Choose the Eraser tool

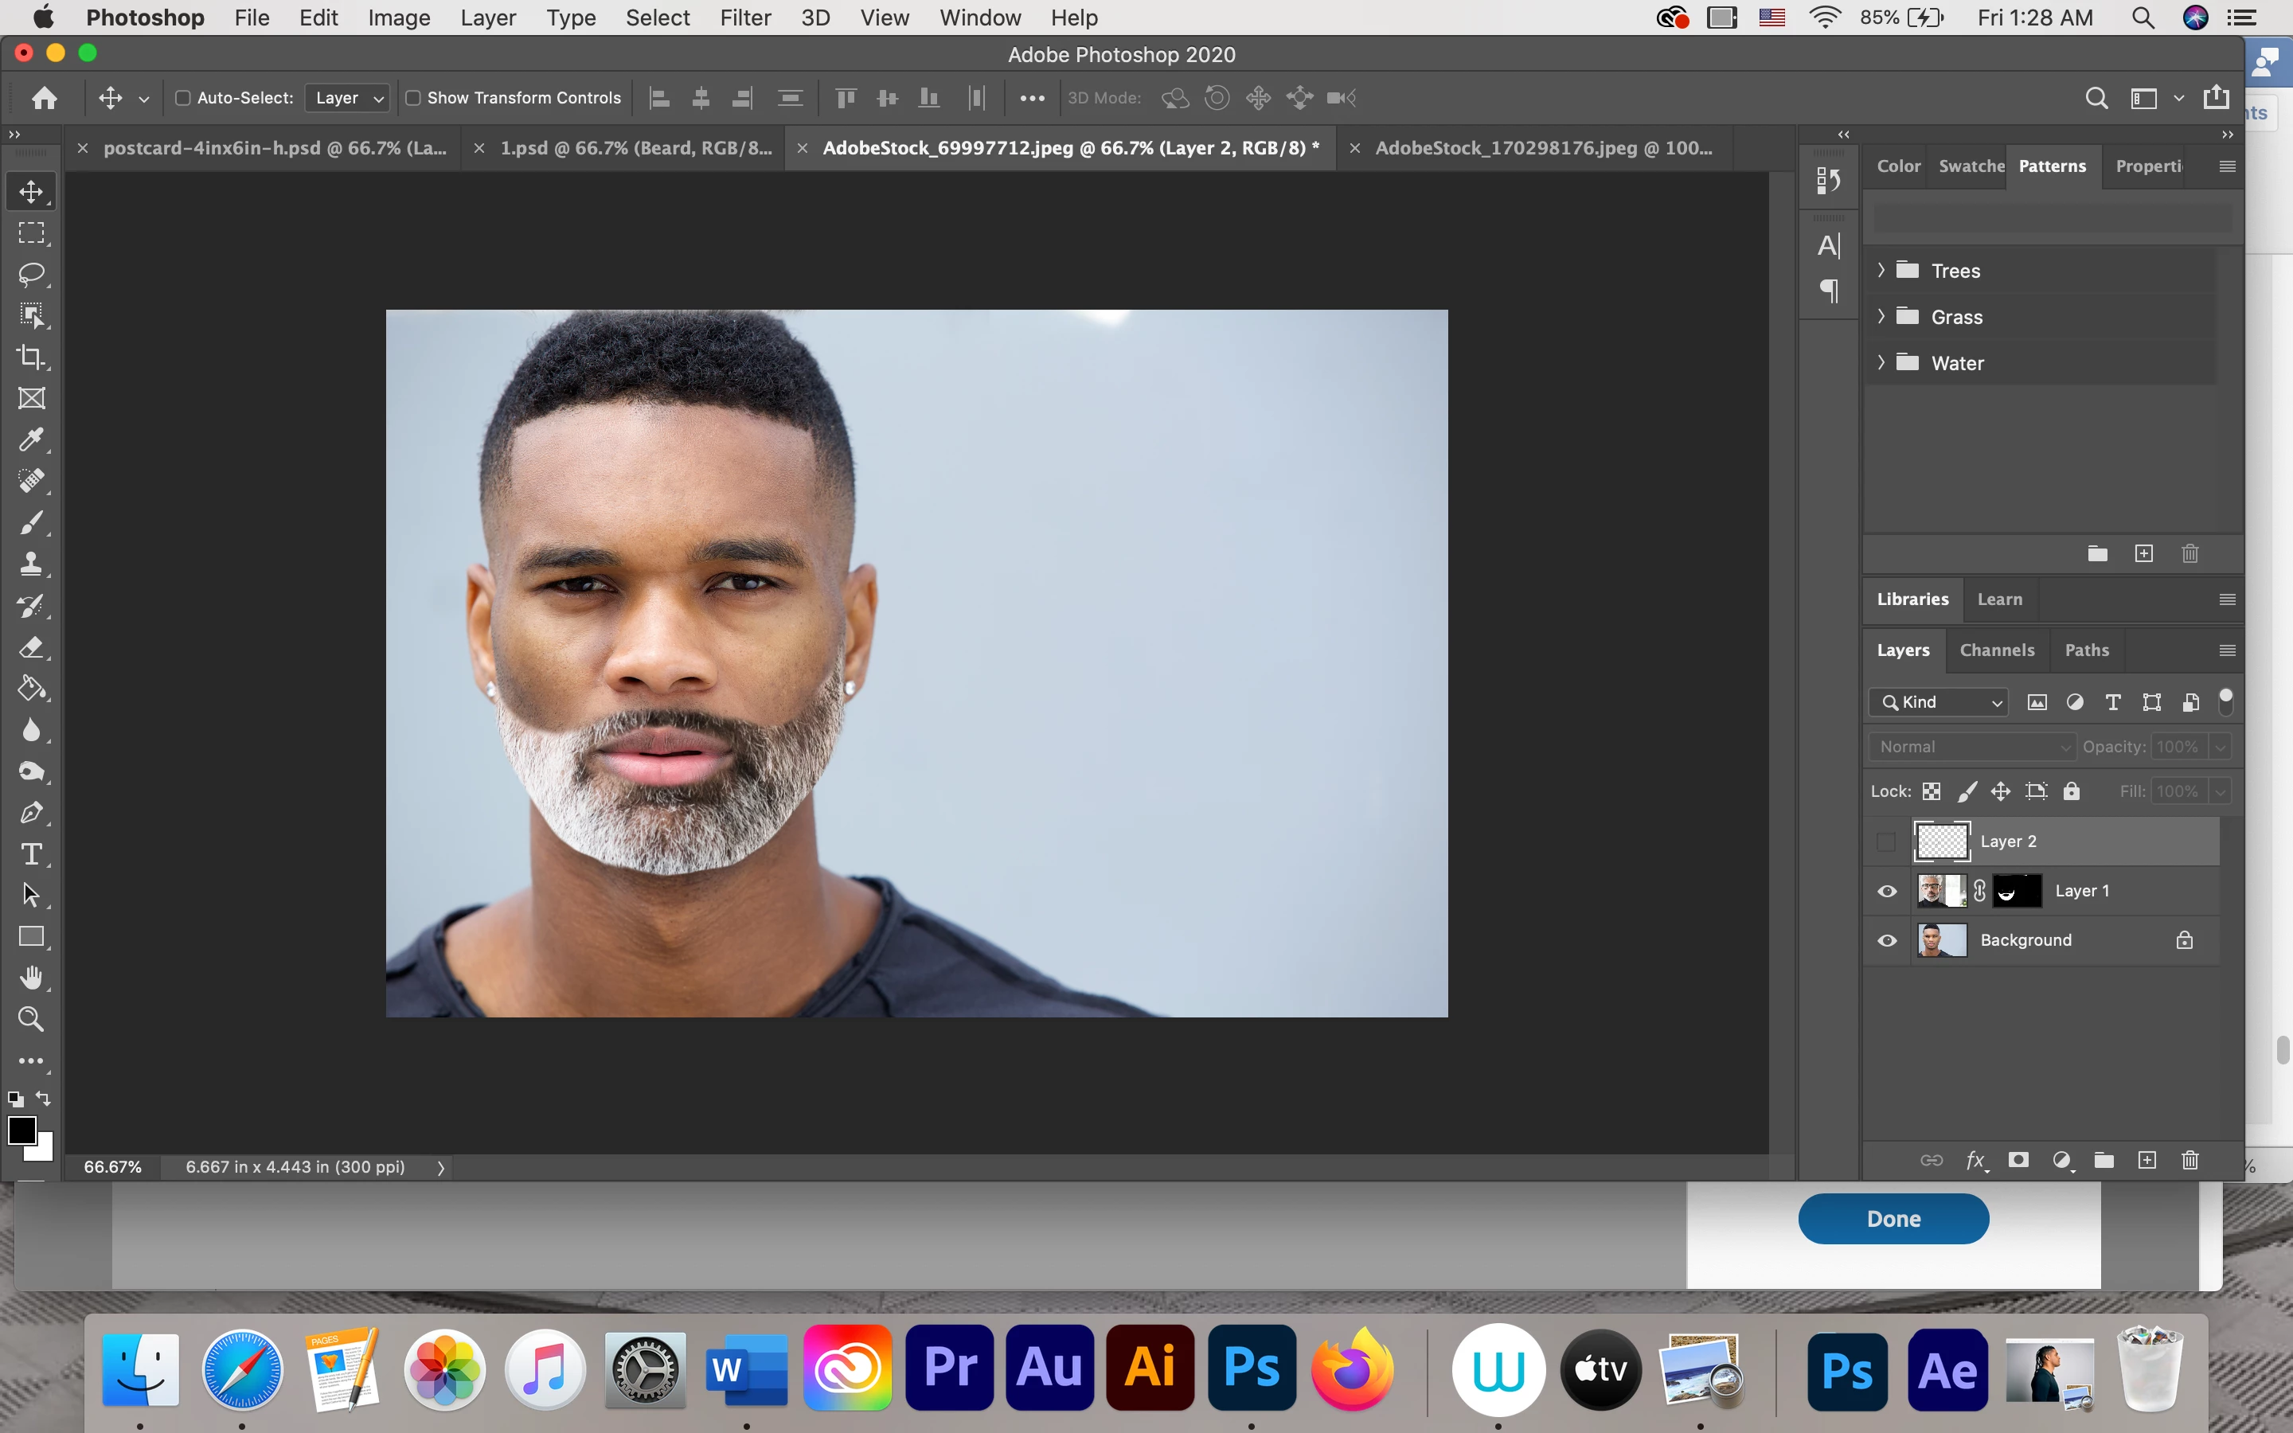click(x=31, y=647)
